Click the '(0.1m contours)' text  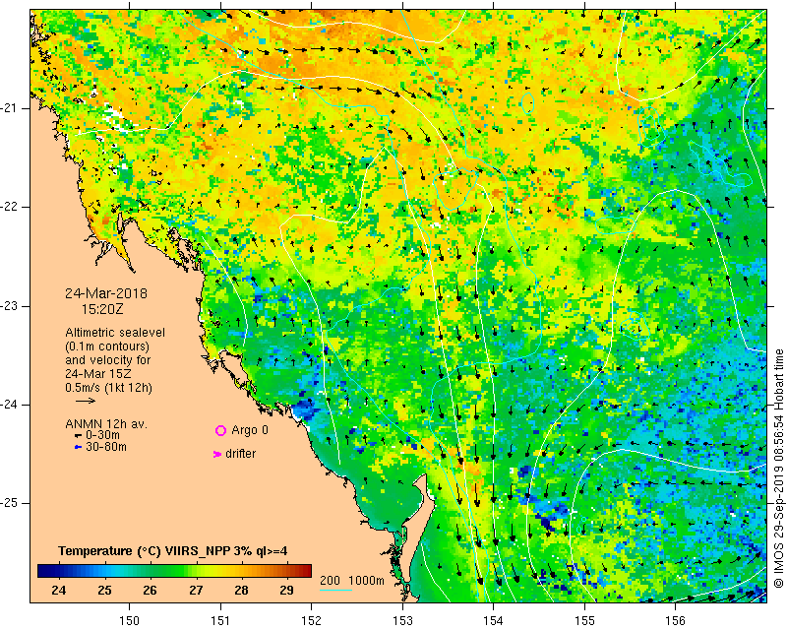[x=107, y=346]
